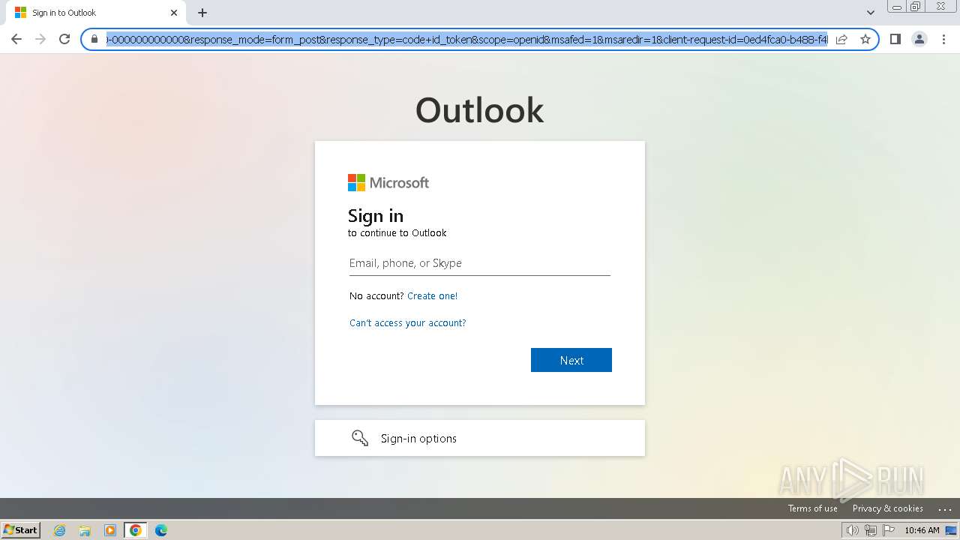Click the Outlook heading text
960x540 pixels.
click(480, 110)
